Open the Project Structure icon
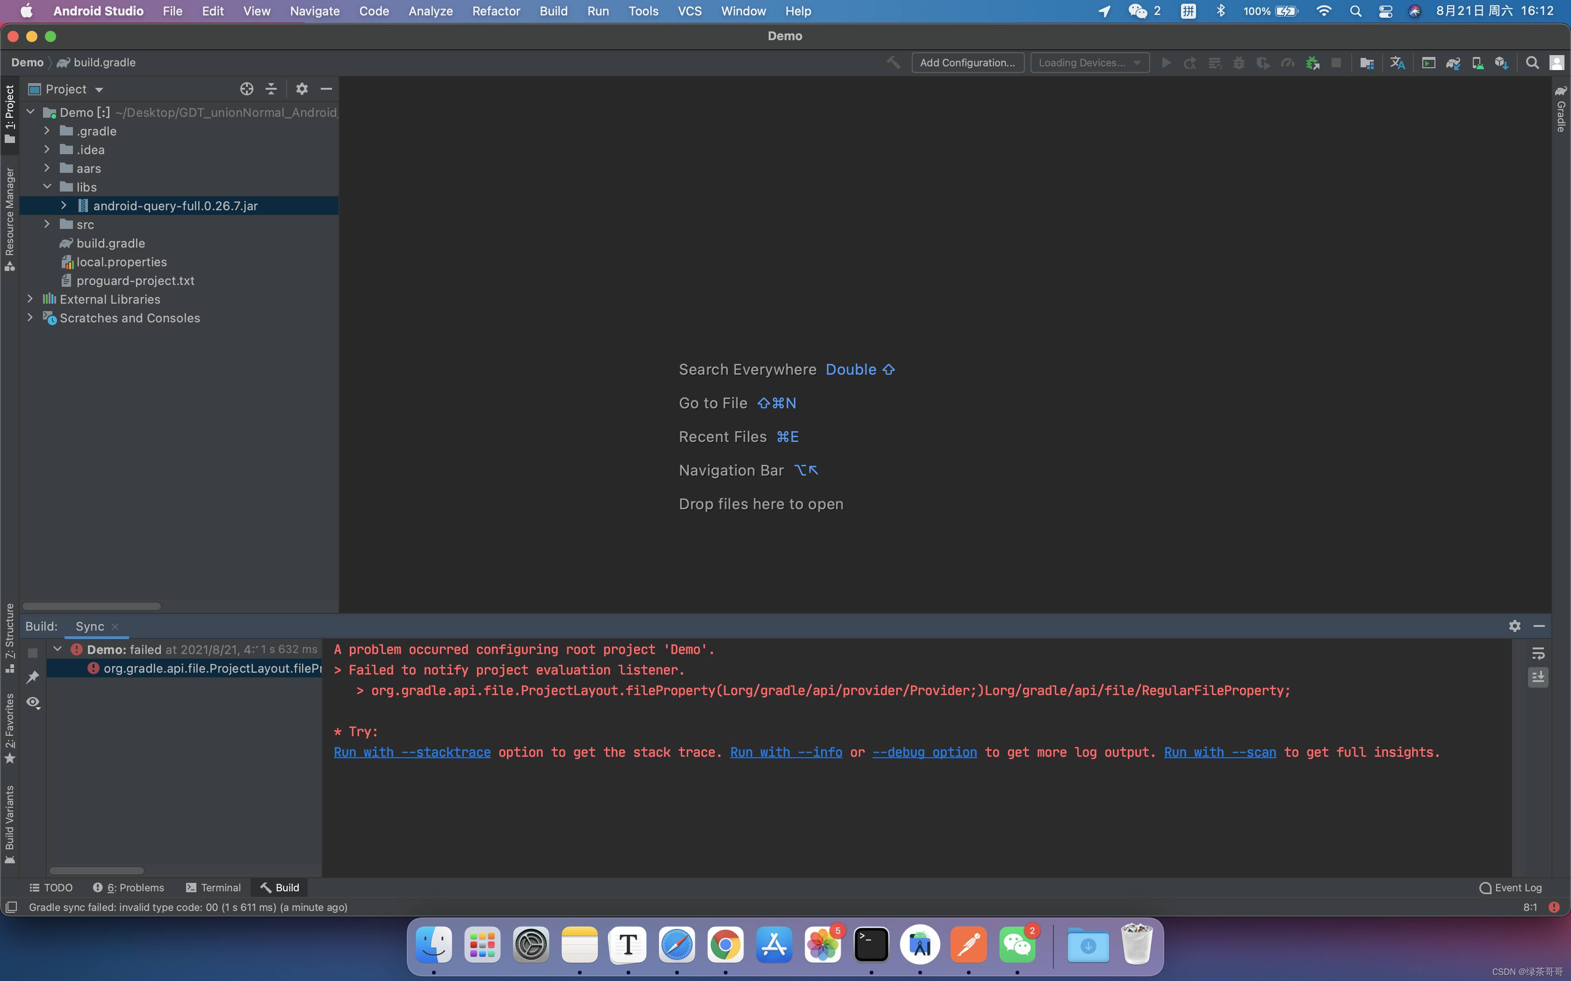Image resolution: width=1571 pixels, height=981 pixels. [1367, 63]
